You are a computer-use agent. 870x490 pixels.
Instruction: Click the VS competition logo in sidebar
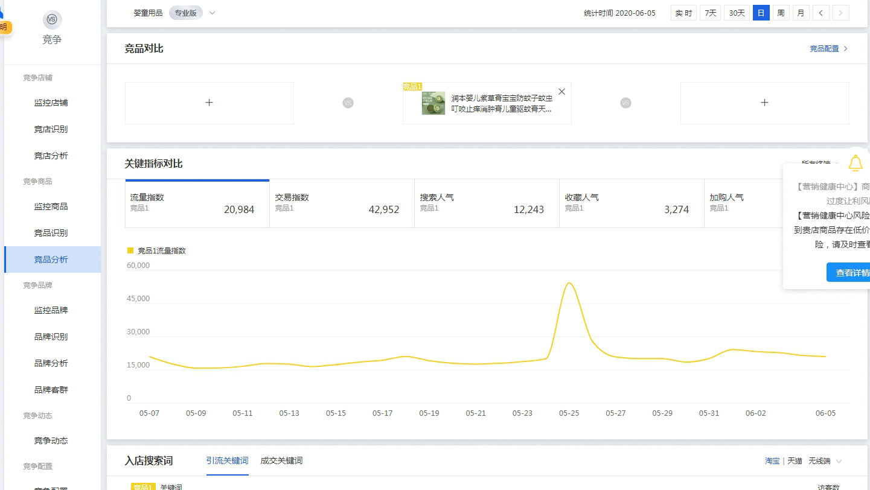52,20
